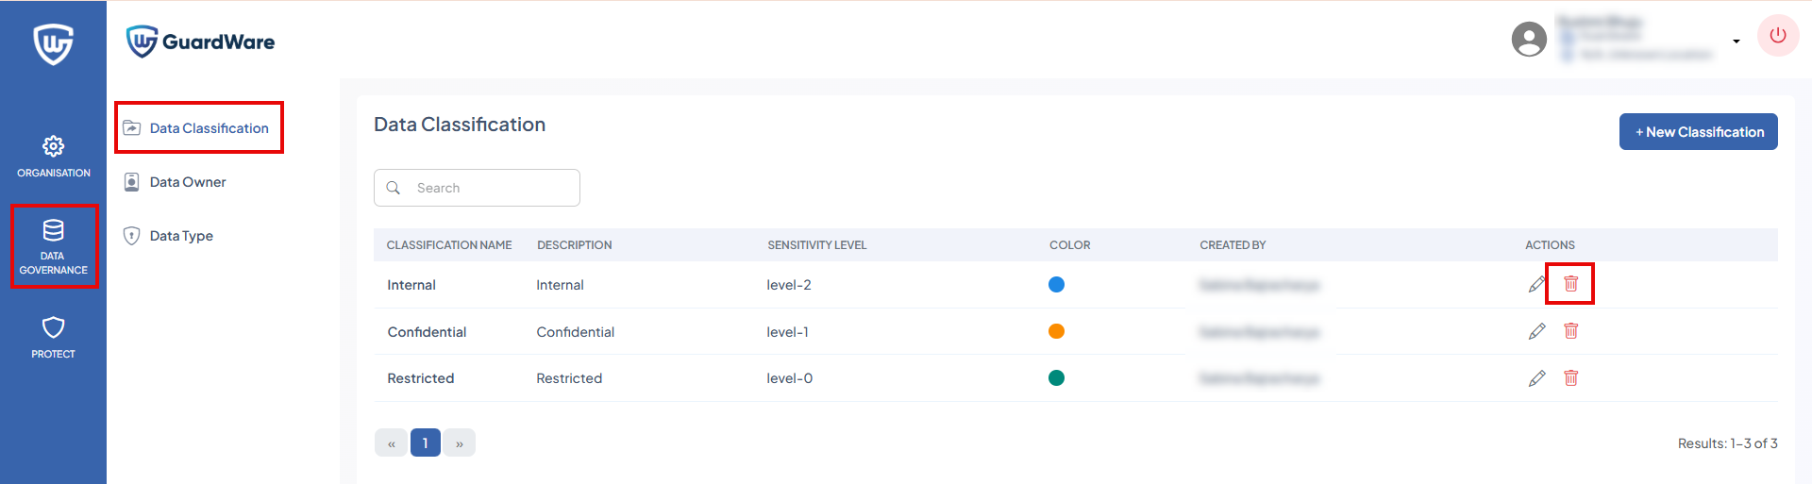The image size is (1812, 484).
Task: Click the user profile avatar
Action: pyautogui.click(x=1528, y=40)
